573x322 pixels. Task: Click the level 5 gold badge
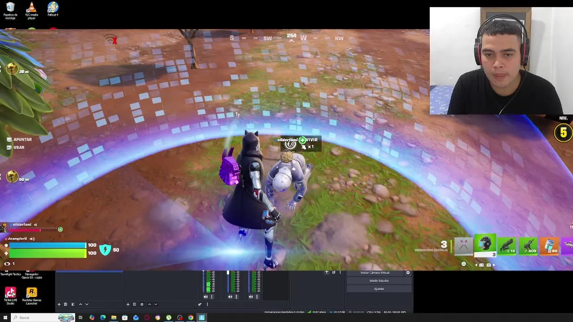(563, 133)
